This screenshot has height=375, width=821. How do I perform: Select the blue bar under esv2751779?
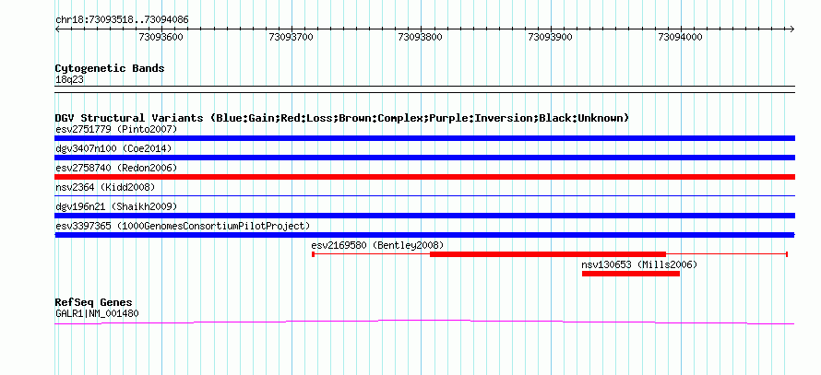coord(424,138)
